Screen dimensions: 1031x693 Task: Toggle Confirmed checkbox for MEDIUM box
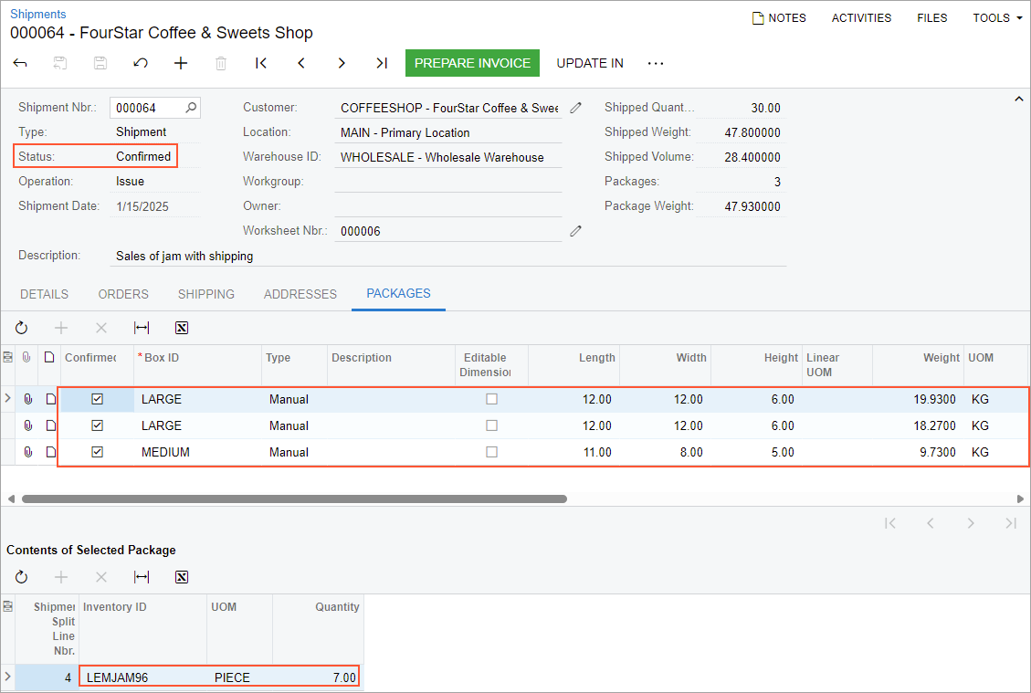[x=98, y=452]
